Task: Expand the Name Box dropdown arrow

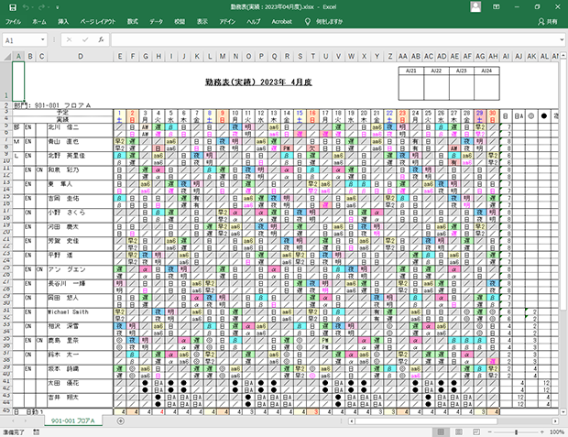Action: coord(43,40)
